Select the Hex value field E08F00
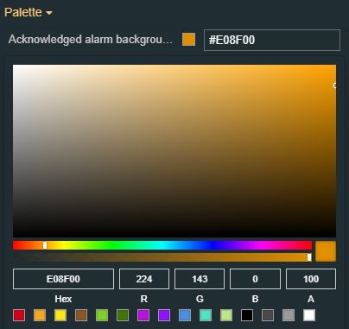Image resolution: width=349 pixels, height=329 pixels. coord(63,279)
